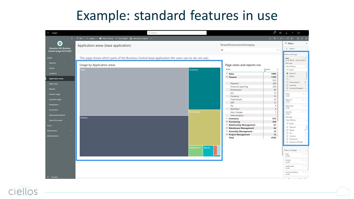This screenshot has height=199, width=354.
Task: Open Sub Area Basic filtering dropdown
Action: (x=296, y=120)
